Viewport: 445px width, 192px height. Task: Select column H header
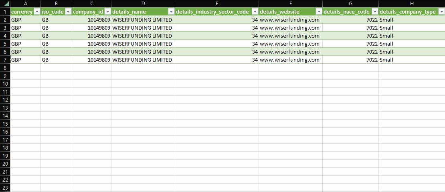coord(412,4)
